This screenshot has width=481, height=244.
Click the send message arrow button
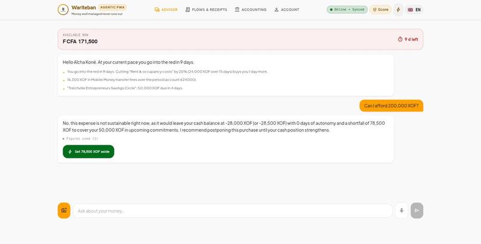point(417,210)
